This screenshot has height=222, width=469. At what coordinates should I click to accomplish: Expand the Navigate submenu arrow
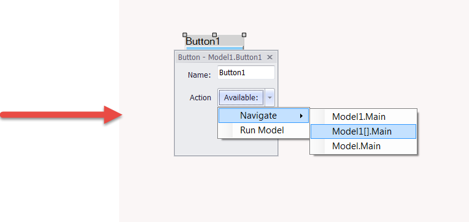pos(301,116)
